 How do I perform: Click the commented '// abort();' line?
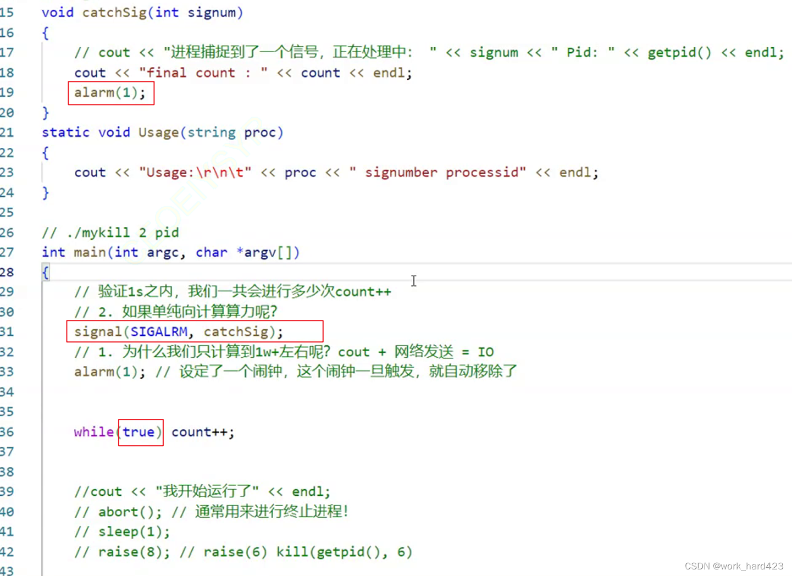212,512
